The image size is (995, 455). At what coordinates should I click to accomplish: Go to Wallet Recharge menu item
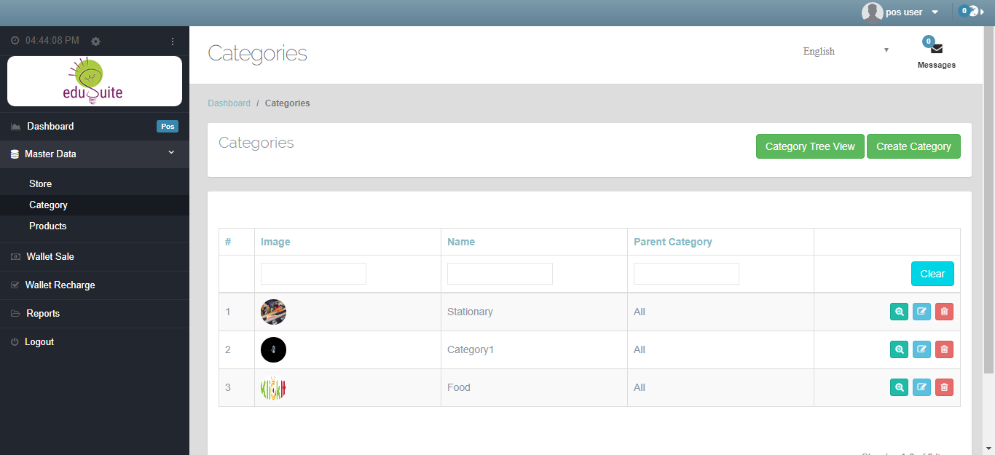(x=60, y=285)
